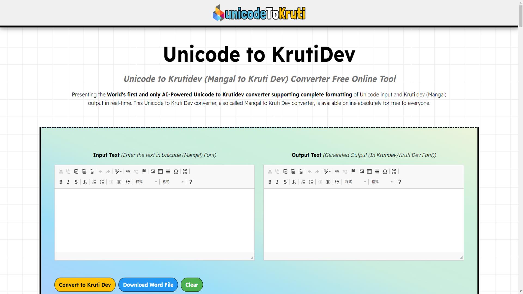This screenshot has width=523, height=294.
Task: Toggle bold text in the input editor
Action: [x=61, y=182]
